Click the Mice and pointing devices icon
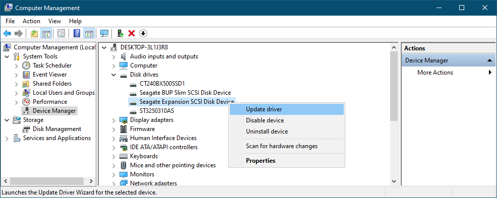The height and width of the screenshot is (198, 497). pos(123,165)
